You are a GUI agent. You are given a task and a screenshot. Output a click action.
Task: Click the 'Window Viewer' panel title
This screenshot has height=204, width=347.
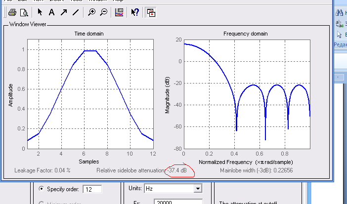coord(28,24)
